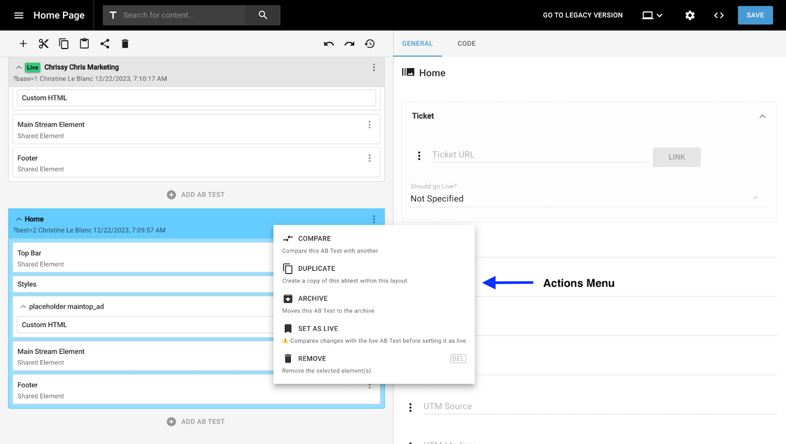Click the undo arrow
The height and width of the screenshot is (444, 786).
[328, 43]
